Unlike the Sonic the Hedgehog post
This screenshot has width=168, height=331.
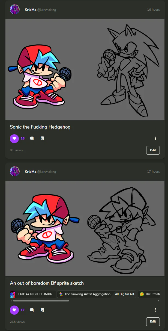pos(14,138)
